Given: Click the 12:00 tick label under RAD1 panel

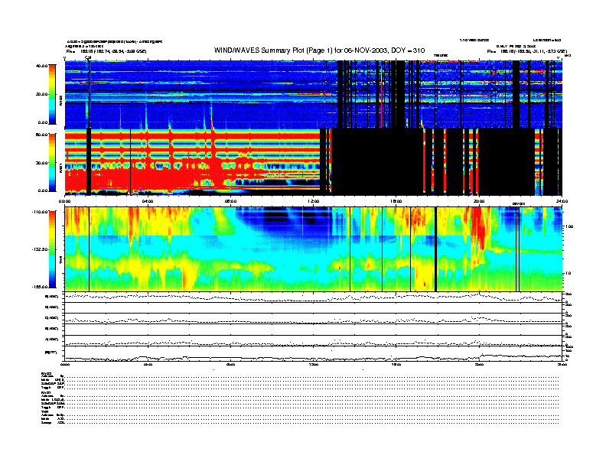Looking at the screenshot, I should 314,201.
